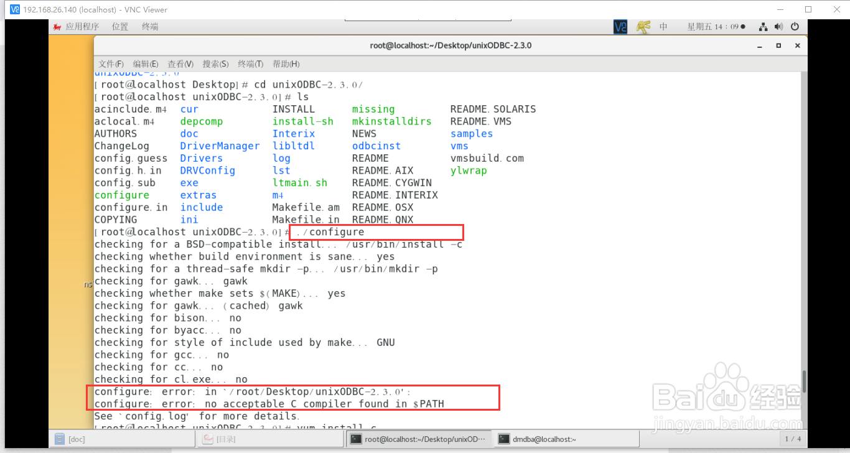Switch to the dmdba@localhost terminal in the taskbar
This screenshot has width=850, height=453.
tap(567, 439)
